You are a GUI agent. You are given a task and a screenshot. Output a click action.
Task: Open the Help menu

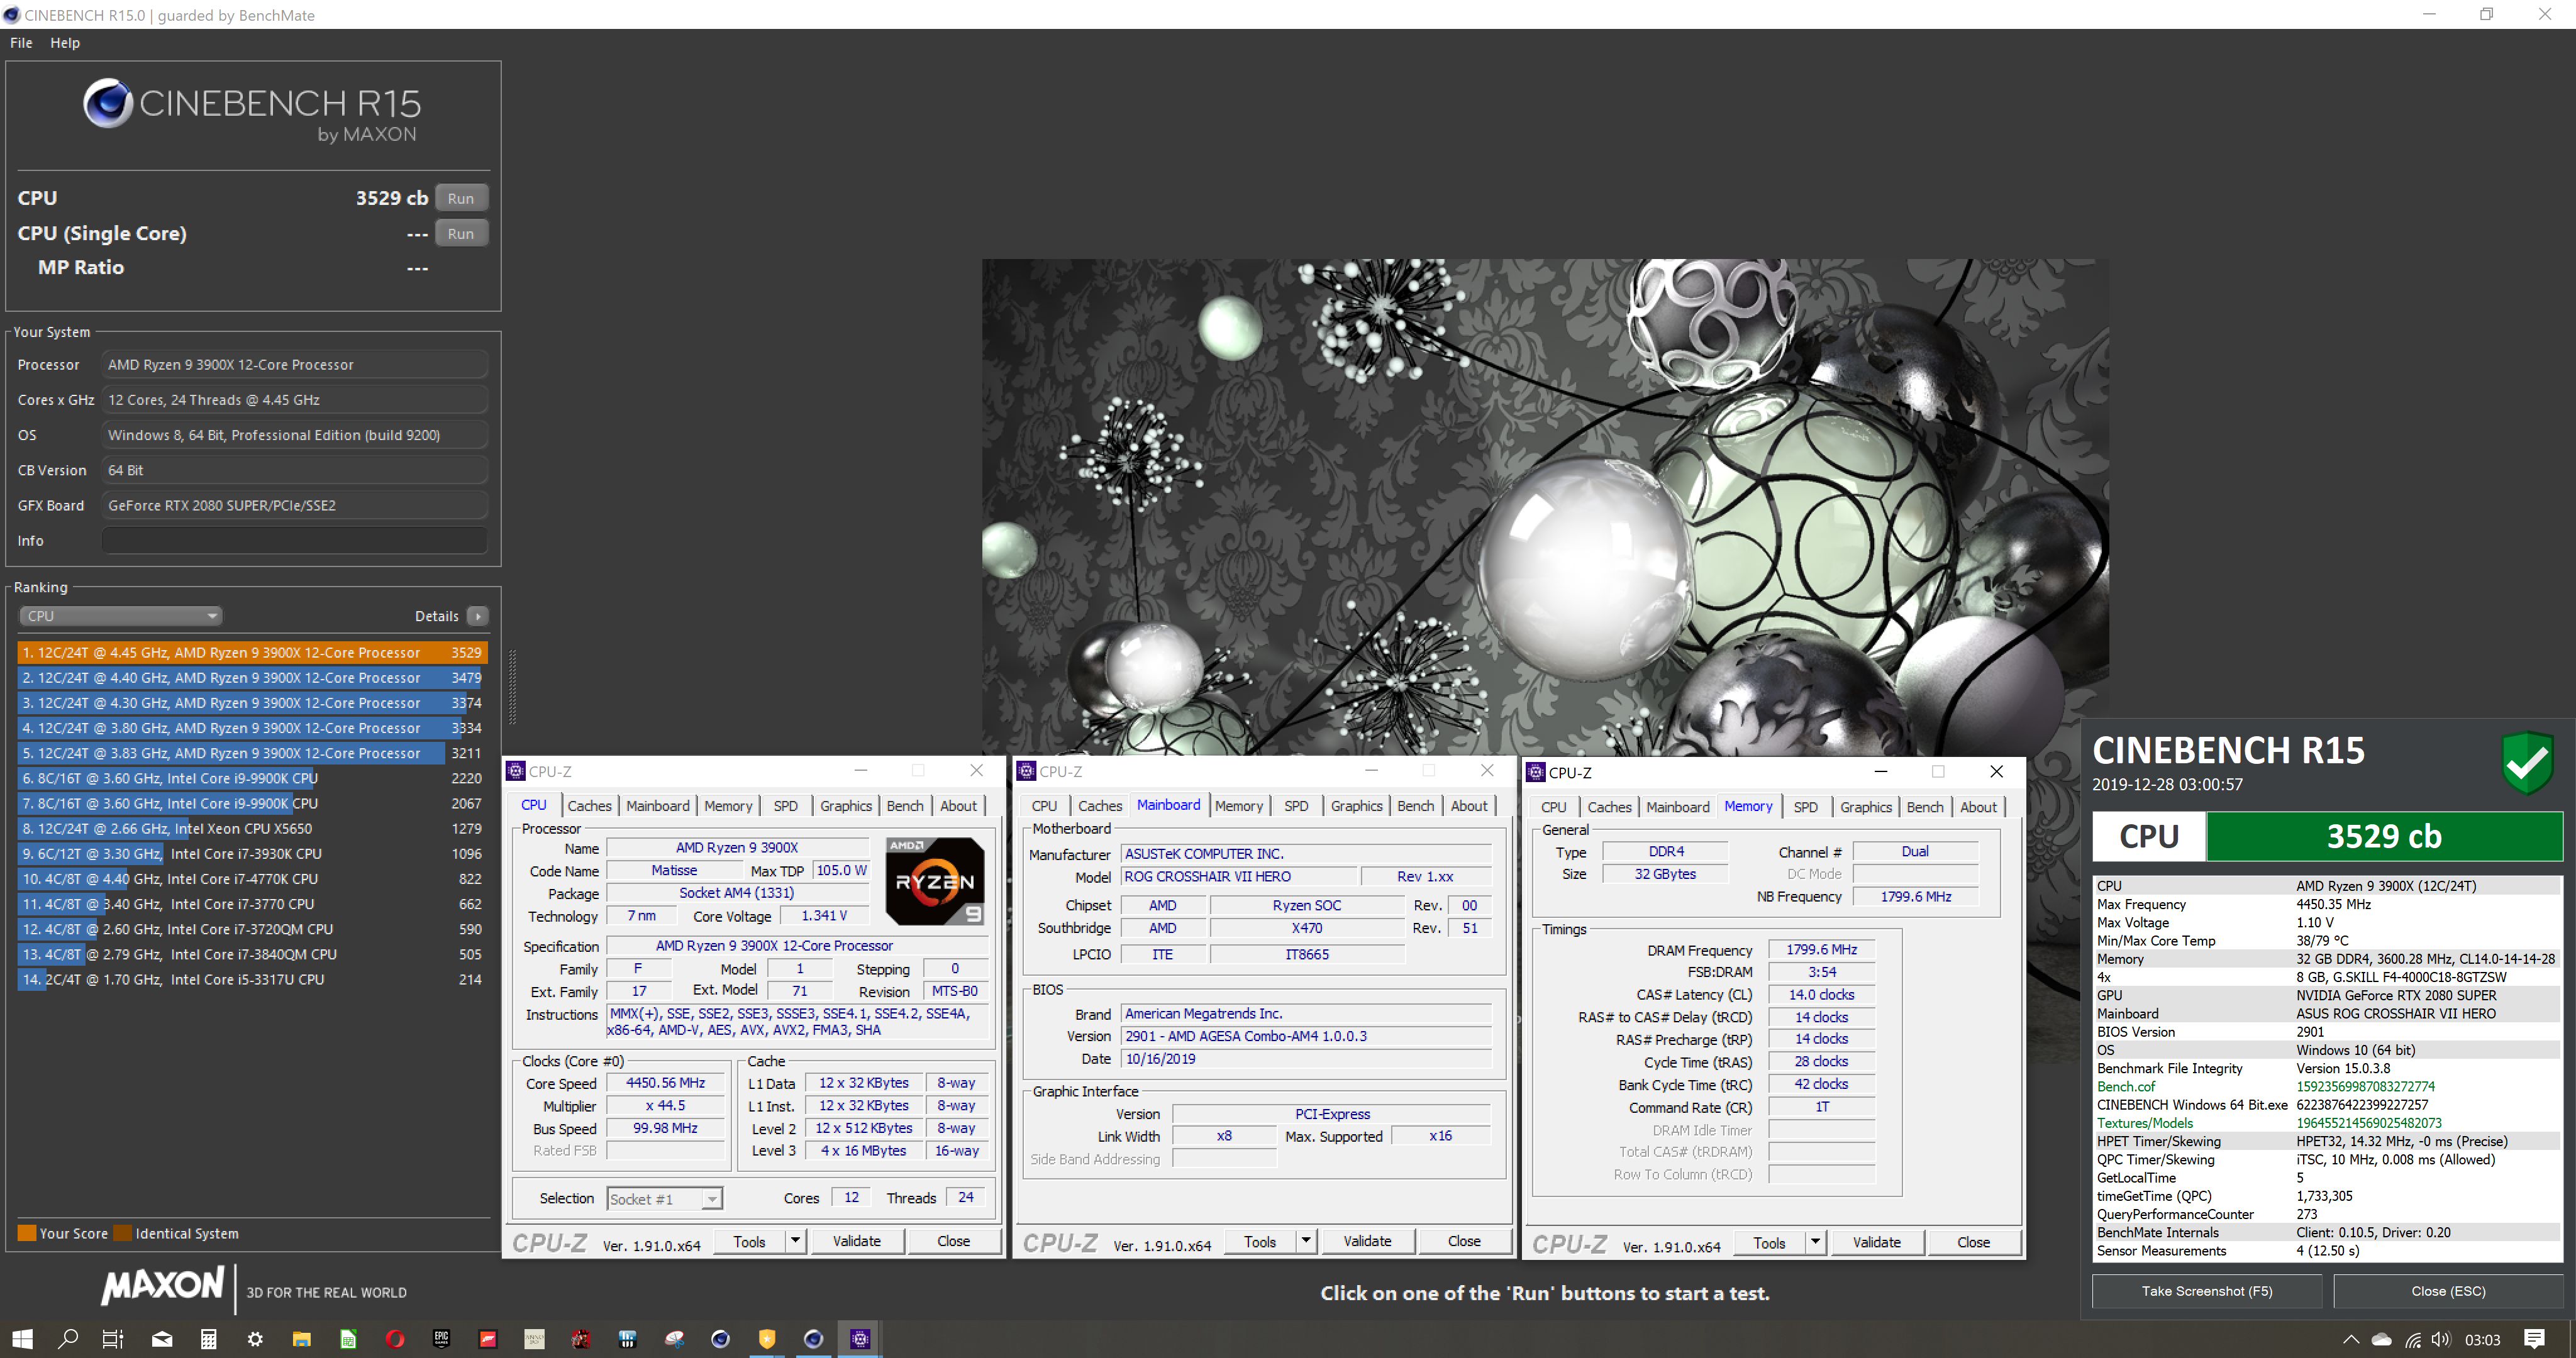(x=65, y=43)
